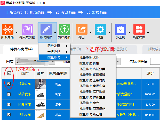160x120 pixels.
Task: Expand the 小工具 dropdown arrow
Action: pos(129,33)
